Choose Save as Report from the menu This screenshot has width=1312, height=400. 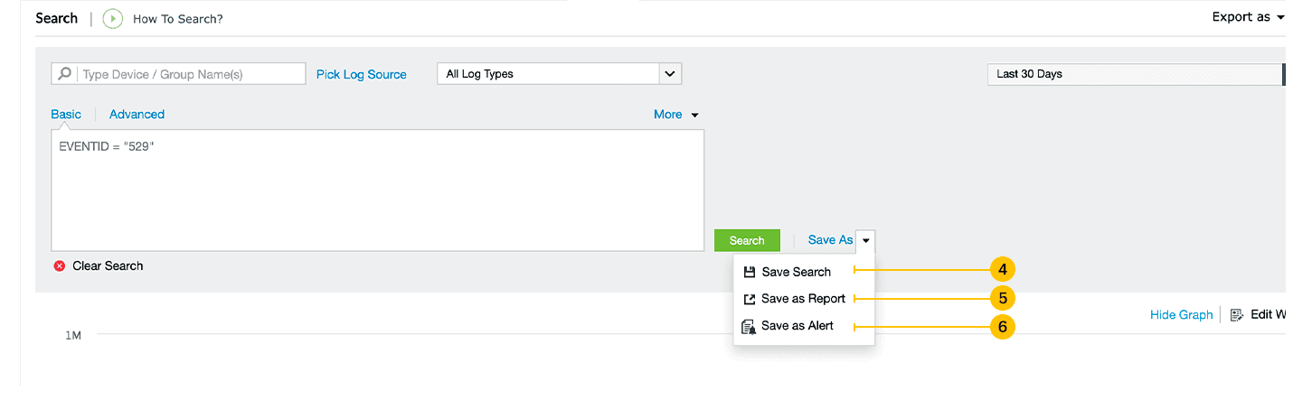pos(804,299)
